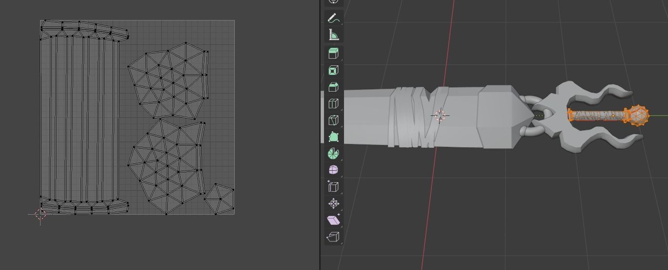Click the orange selected mesh in the 3D viewport
668x270 pixels.
[x=608, y=115]
